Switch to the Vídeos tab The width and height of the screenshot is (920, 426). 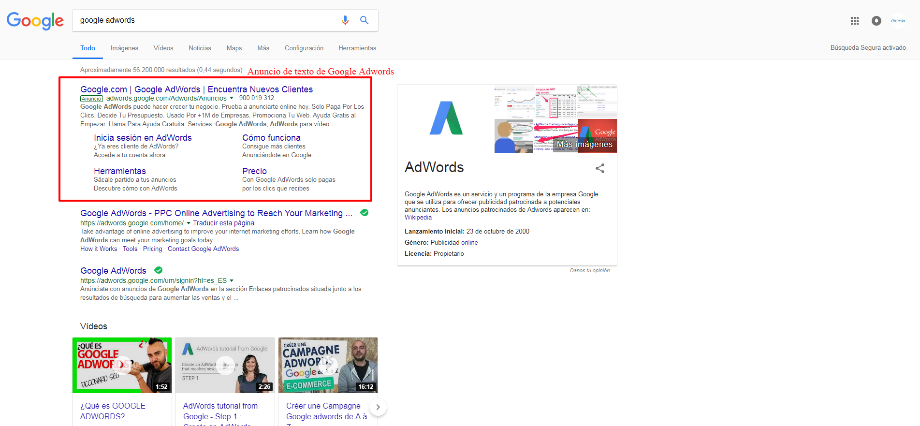163,48
